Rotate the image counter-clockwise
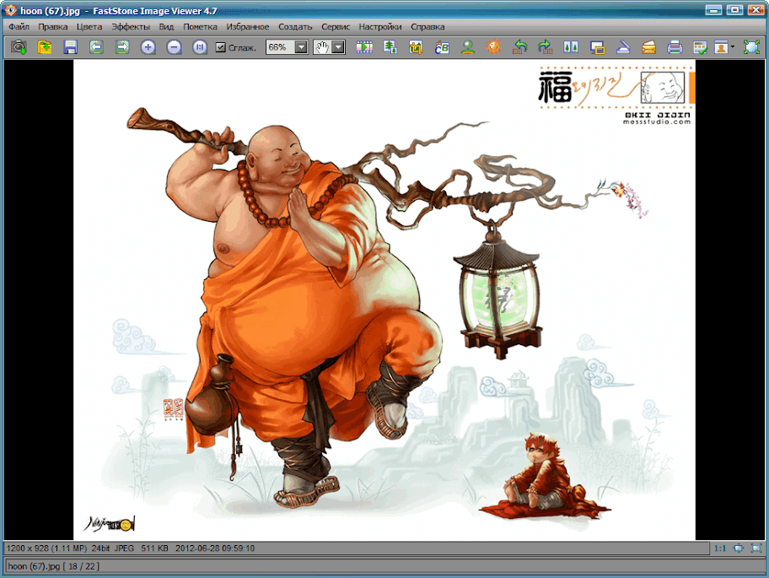The width and height of the screenshot is (769, 578). [x=520, y=47]
